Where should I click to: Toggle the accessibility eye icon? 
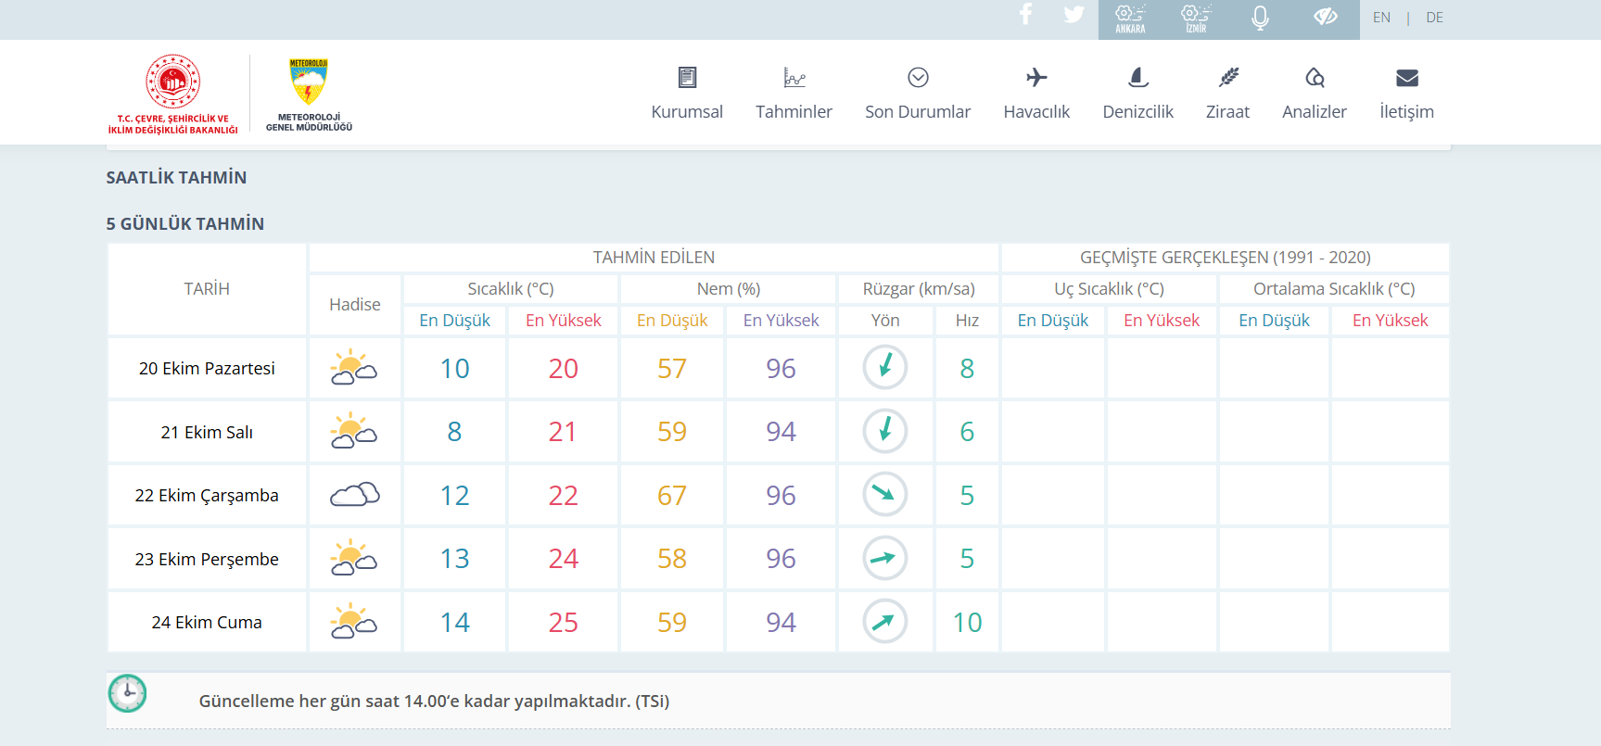point(1326,17)
